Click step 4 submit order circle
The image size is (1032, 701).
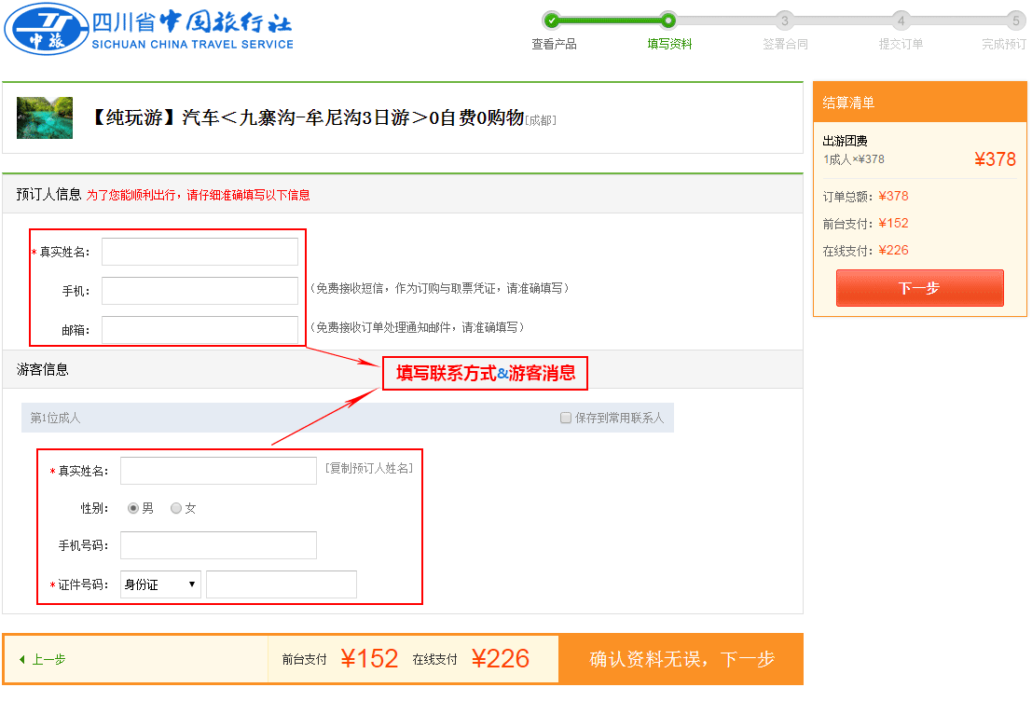click(x=901, y=21)
